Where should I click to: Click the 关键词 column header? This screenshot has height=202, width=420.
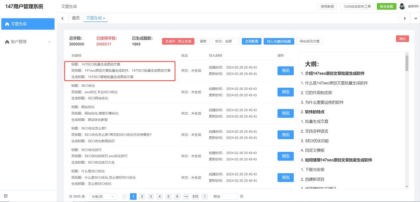coord(76,55)
